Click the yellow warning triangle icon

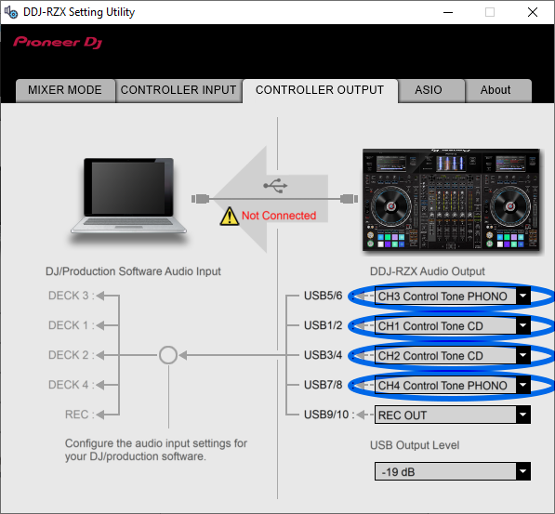[x=230, y=217]
